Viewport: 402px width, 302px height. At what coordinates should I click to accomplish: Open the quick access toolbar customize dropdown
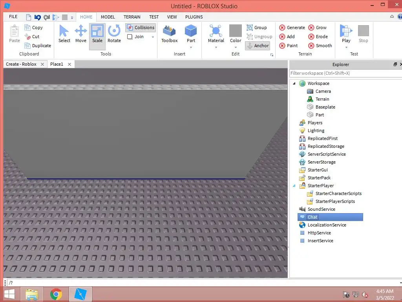pos(72,18)
